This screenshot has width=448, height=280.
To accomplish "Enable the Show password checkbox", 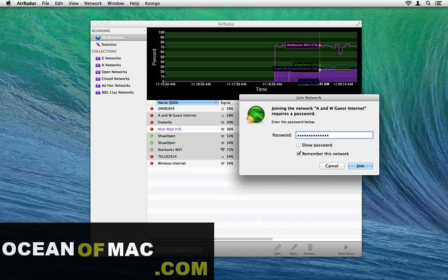I will click(x=299, y=145).
